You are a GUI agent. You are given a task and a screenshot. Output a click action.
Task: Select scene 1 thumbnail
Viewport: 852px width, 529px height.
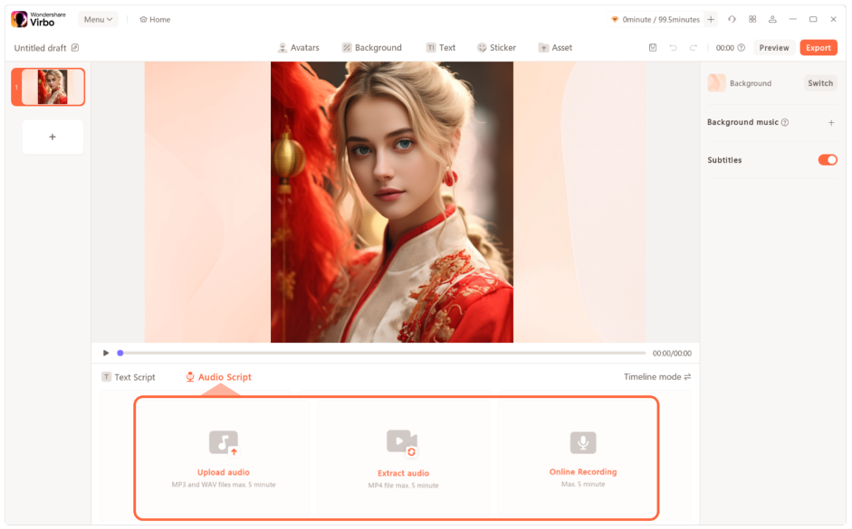coord(48,87)
